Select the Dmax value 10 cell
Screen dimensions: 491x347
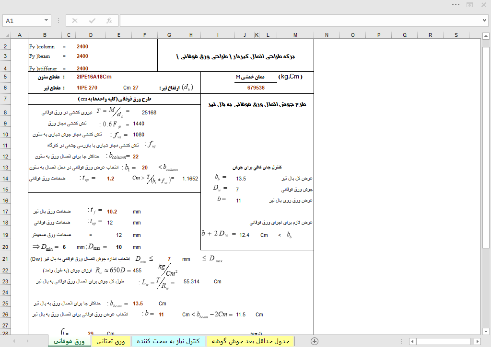coord(119,247)
